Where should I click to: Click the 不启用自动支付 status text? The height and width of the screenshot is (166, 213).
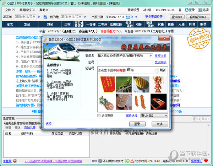point(113,161)
